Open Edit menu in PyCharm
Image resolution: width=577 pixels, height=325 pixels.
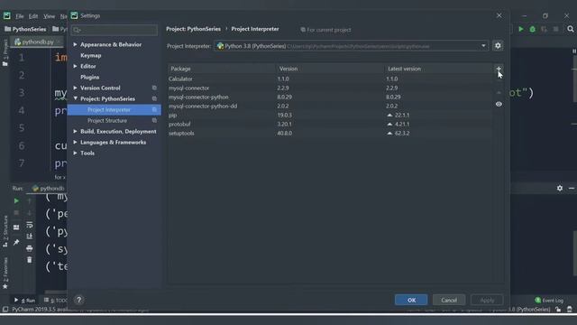coord(33,16)
